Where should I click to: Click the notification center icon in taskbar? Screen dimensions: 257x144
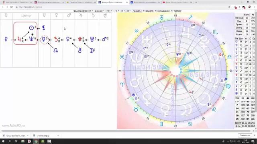(253, 141)
